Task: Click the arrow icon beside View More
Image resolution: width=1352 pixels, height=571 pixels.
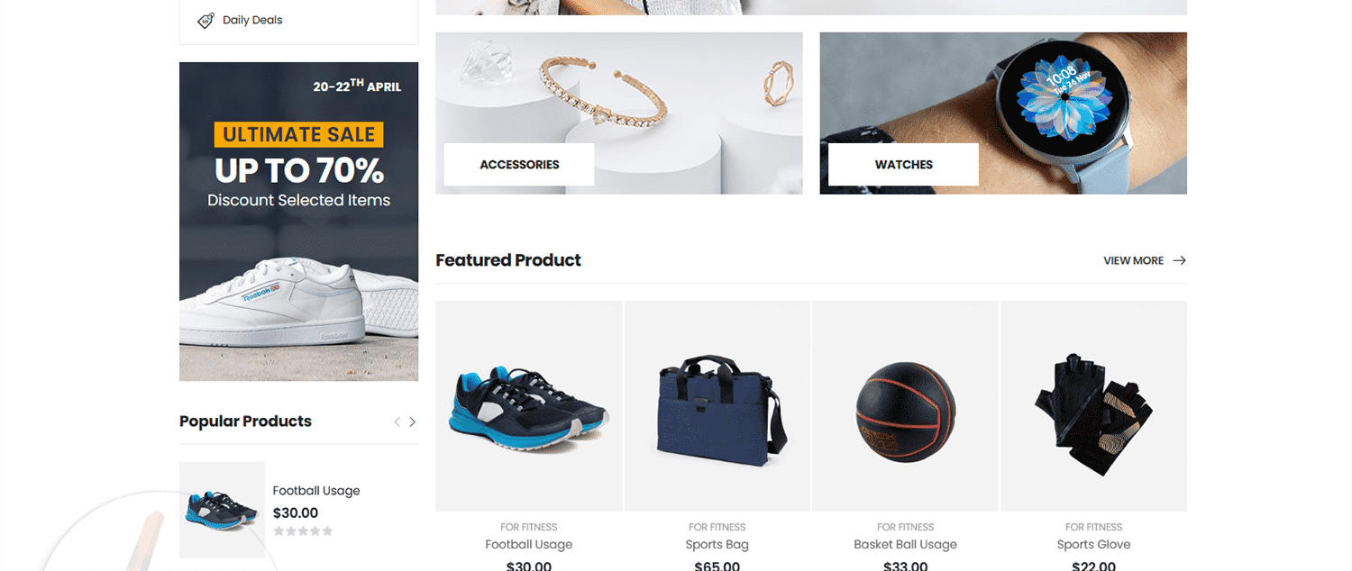Action: 1179,260
